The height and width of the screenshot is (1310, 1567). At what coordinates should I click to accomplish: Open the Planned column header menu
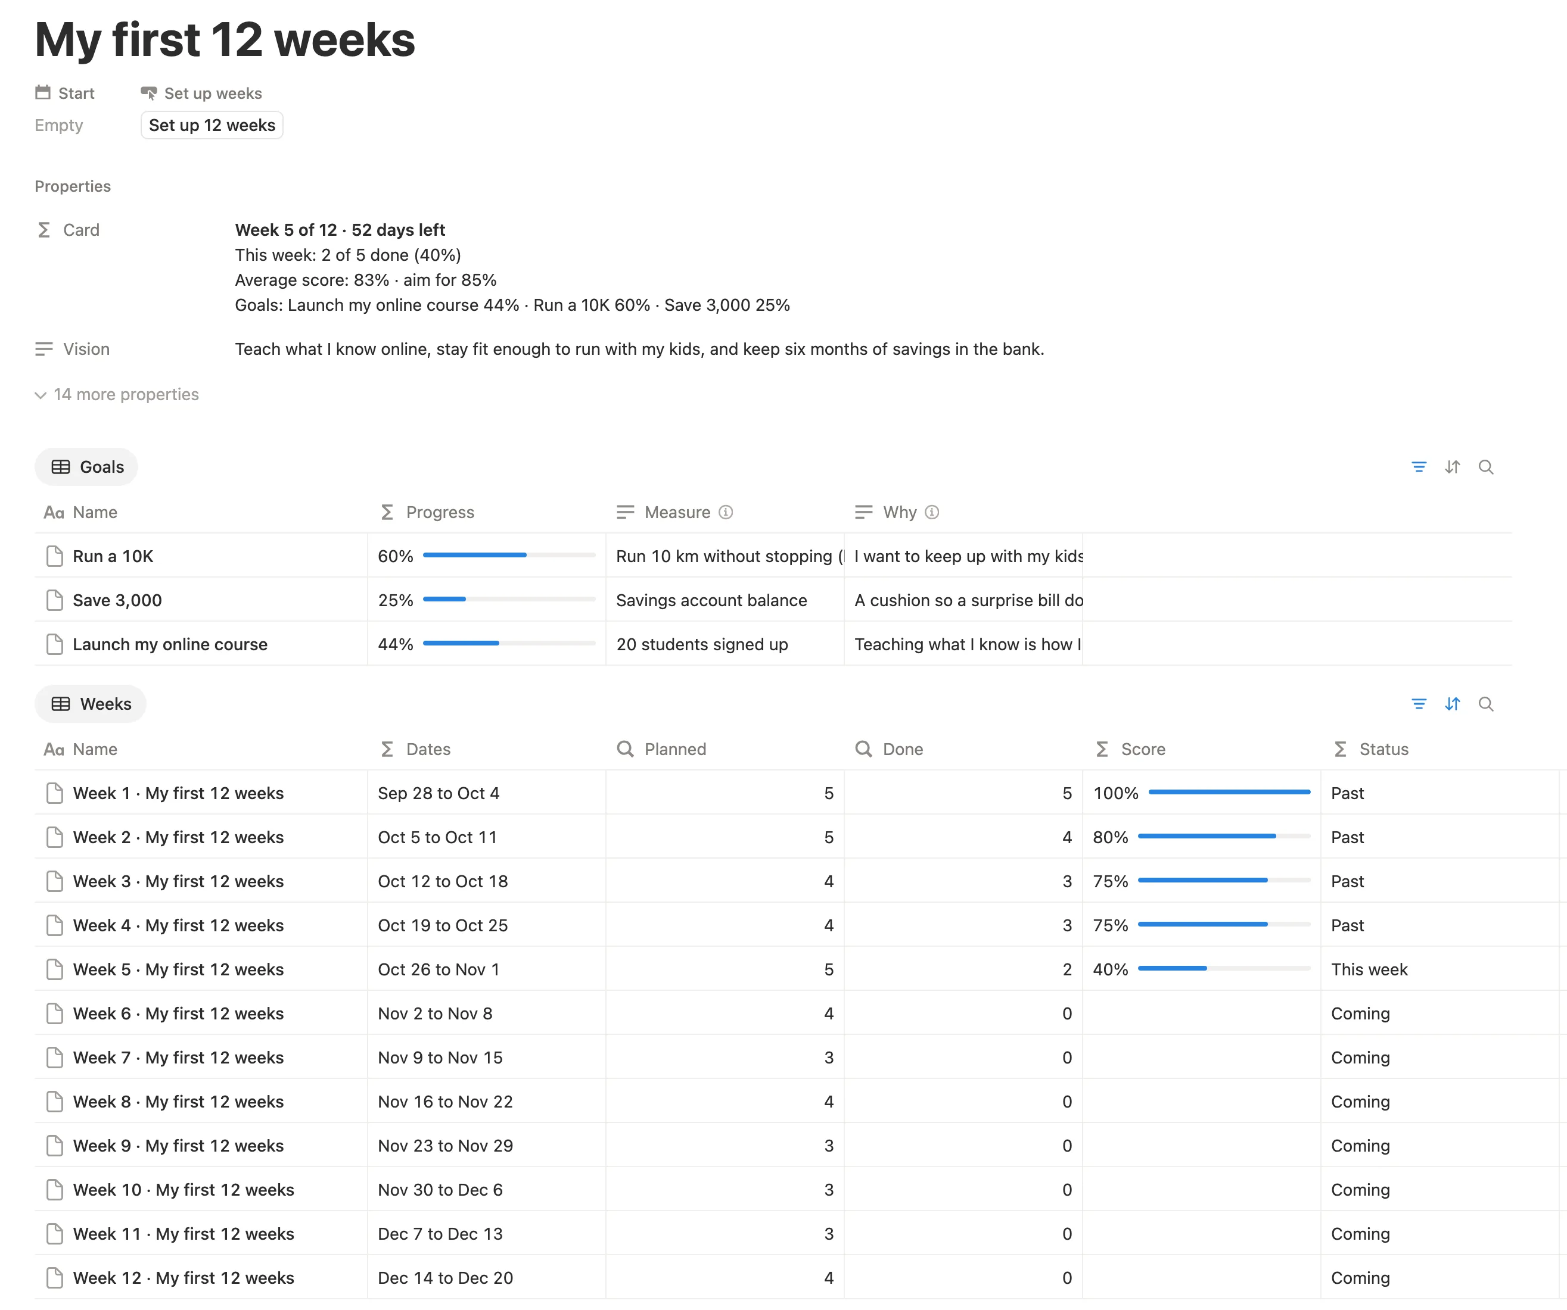(x=725, y=749)
